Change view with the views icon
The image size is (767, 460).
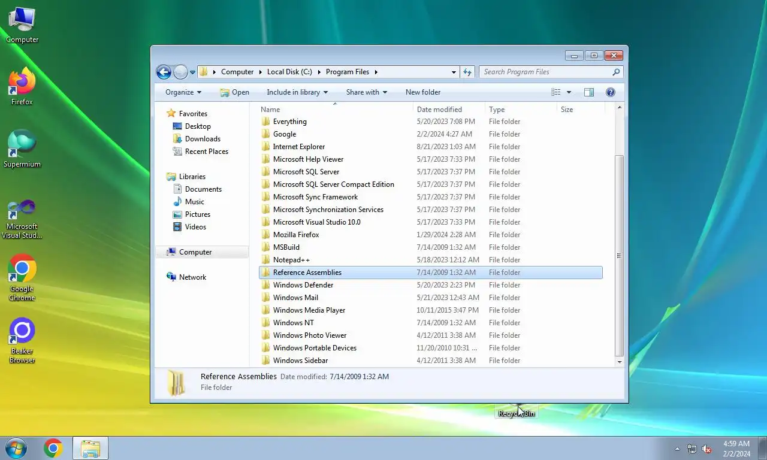556,92
